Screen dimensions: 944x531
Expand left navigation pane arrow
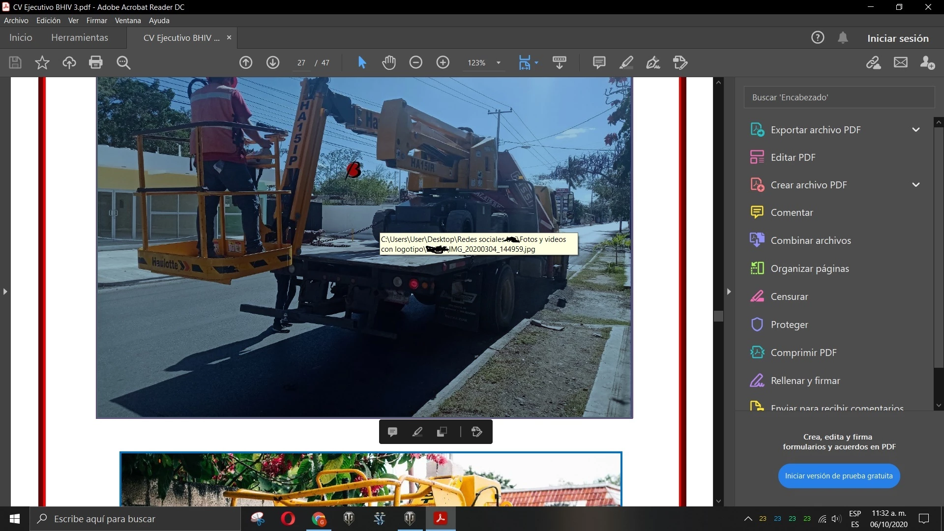(x=5, y=292)
